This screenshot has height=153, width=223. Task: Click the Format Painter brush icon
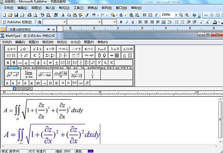pyautogui.click(x=87, y=15)
